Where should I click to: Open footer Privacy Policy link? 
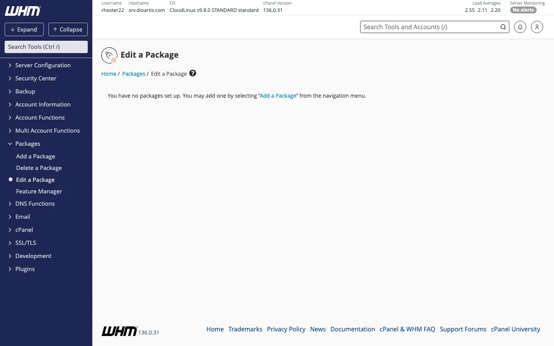(x=286, y=329)
